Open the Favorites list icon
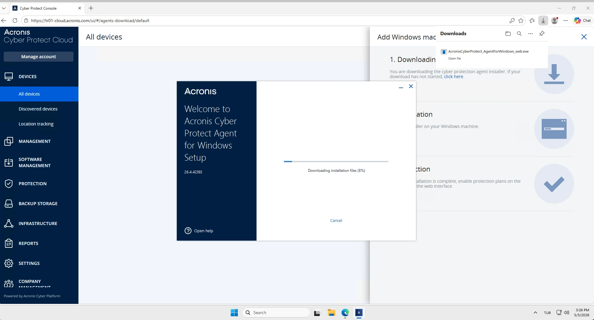 click(532, 21)
